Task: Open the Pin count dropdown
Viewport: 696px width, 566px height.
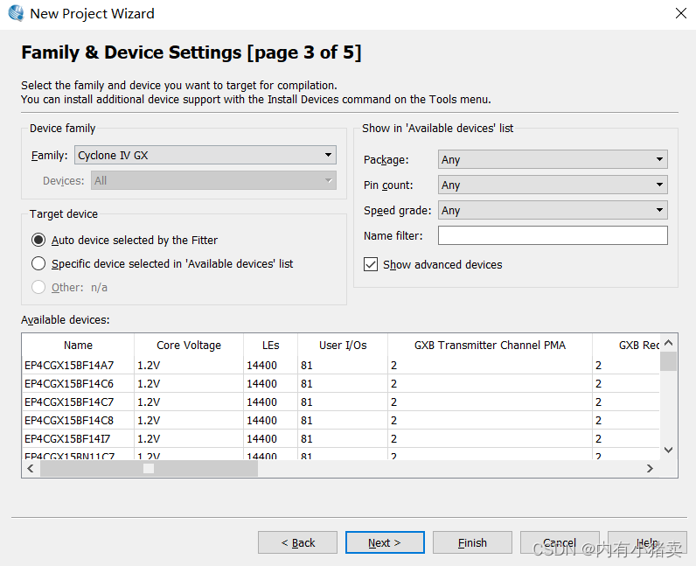Action: (x=553, y=185)
